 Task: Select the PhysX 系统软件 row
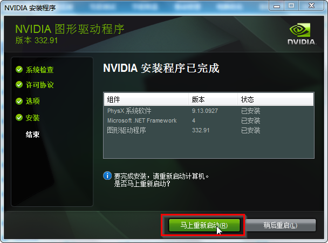click(209, 111)
